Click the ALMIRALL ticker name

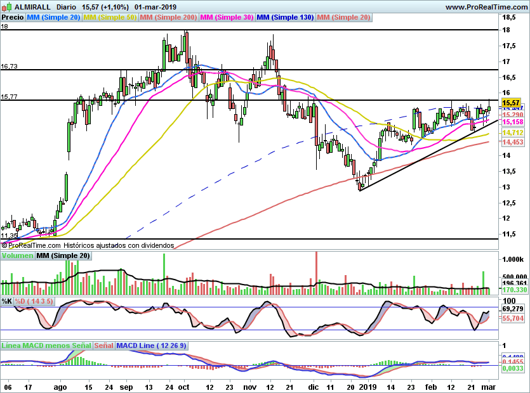pos(32,7)
